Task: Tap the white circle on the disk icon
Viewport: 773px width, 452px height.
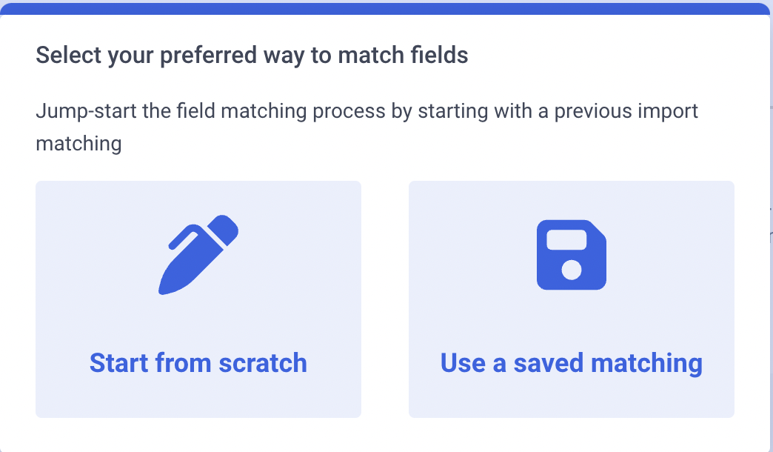Action: [x=572, y=270]
